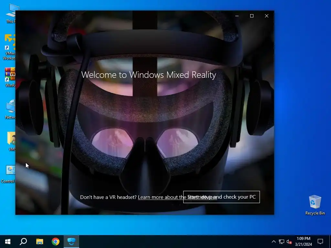Open the clock showing 1:09 PM
The height and width of the screenshot is (248, 331).
pos(303,242)
